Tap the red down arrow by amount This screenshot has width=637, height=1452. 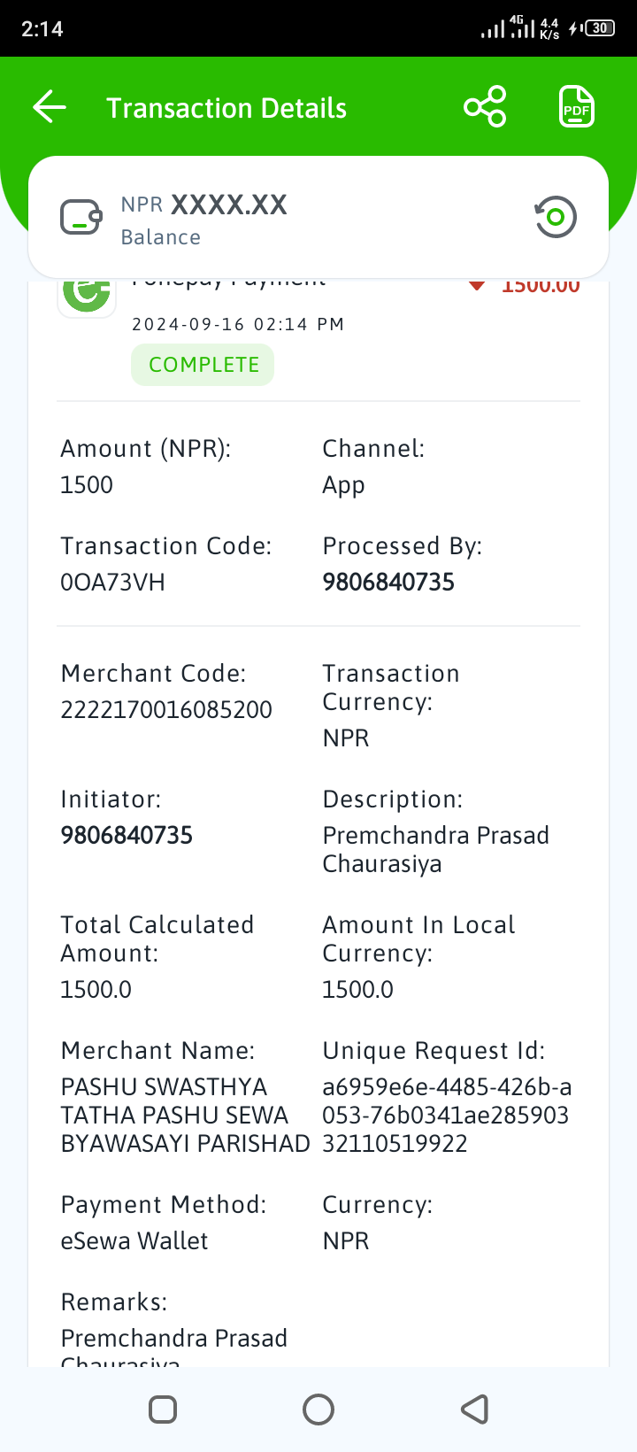477,285
